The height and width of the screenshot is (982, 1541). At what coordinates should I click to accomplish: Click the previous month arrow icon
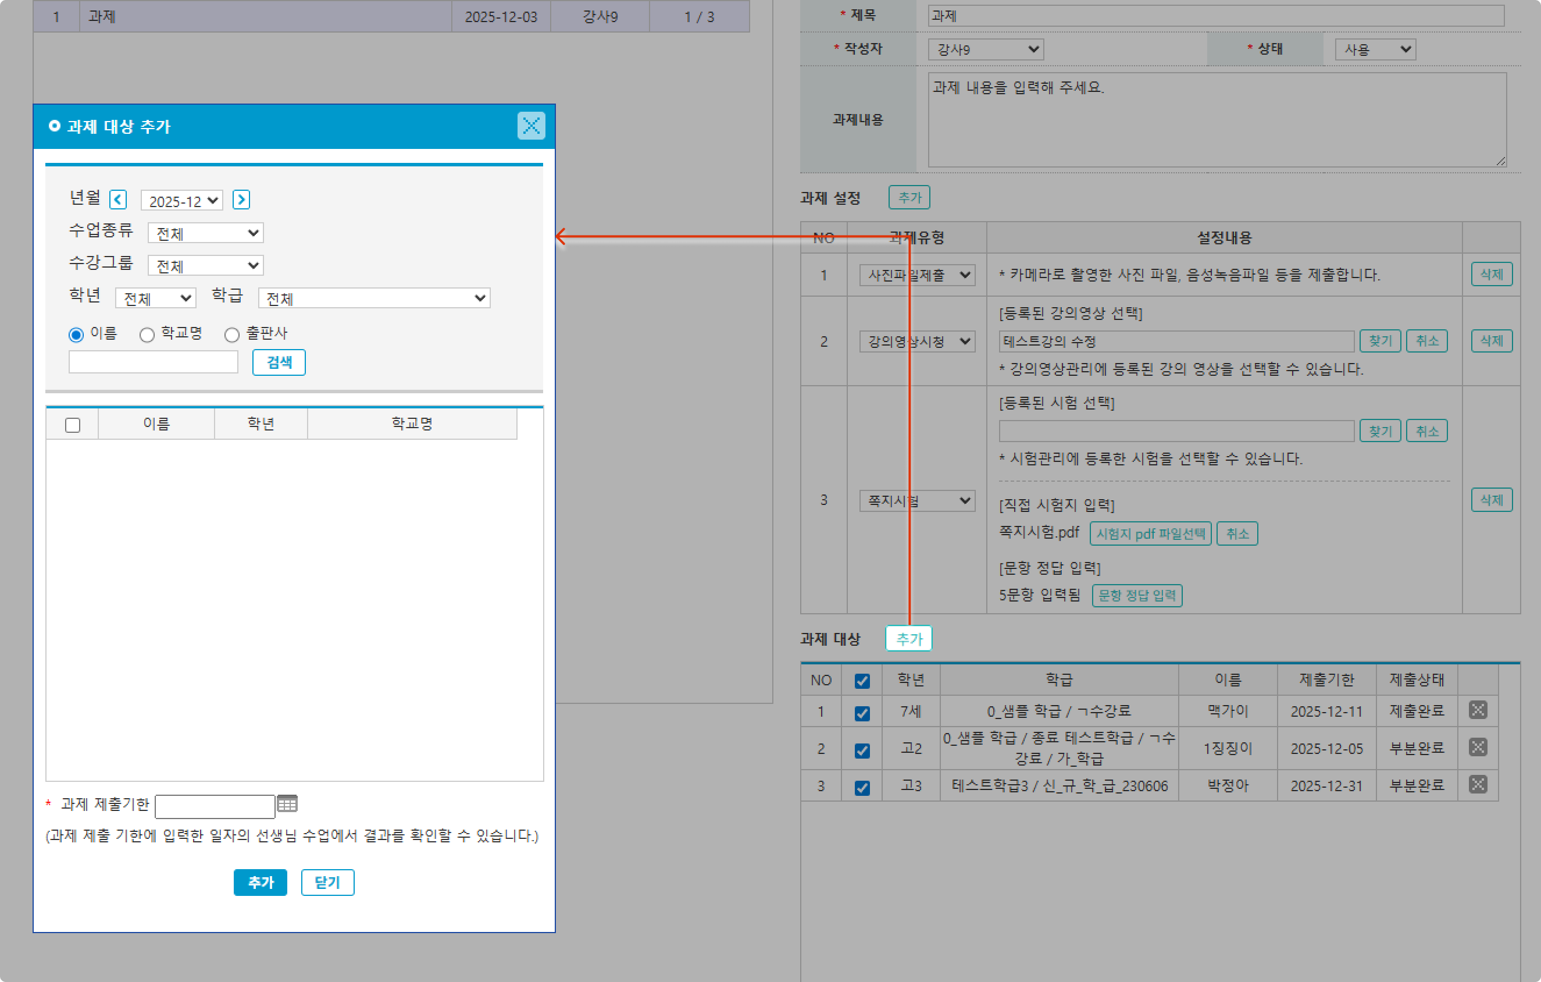117,200
